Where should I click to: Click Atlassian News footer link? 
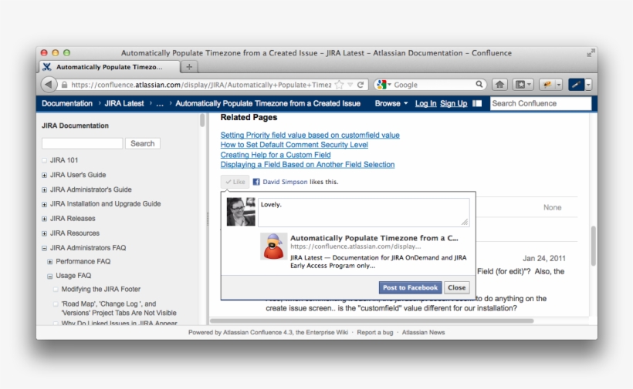coord(423,332)
